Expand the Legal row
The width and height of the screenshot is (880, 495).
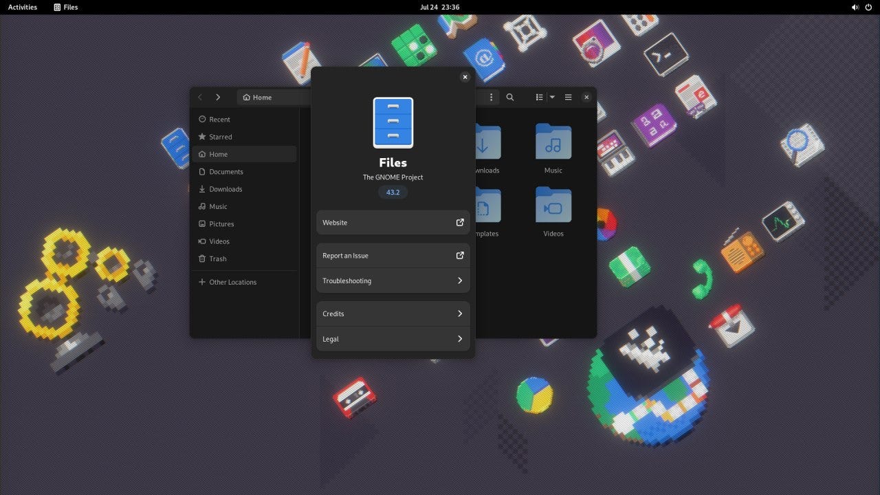(393, 339)
